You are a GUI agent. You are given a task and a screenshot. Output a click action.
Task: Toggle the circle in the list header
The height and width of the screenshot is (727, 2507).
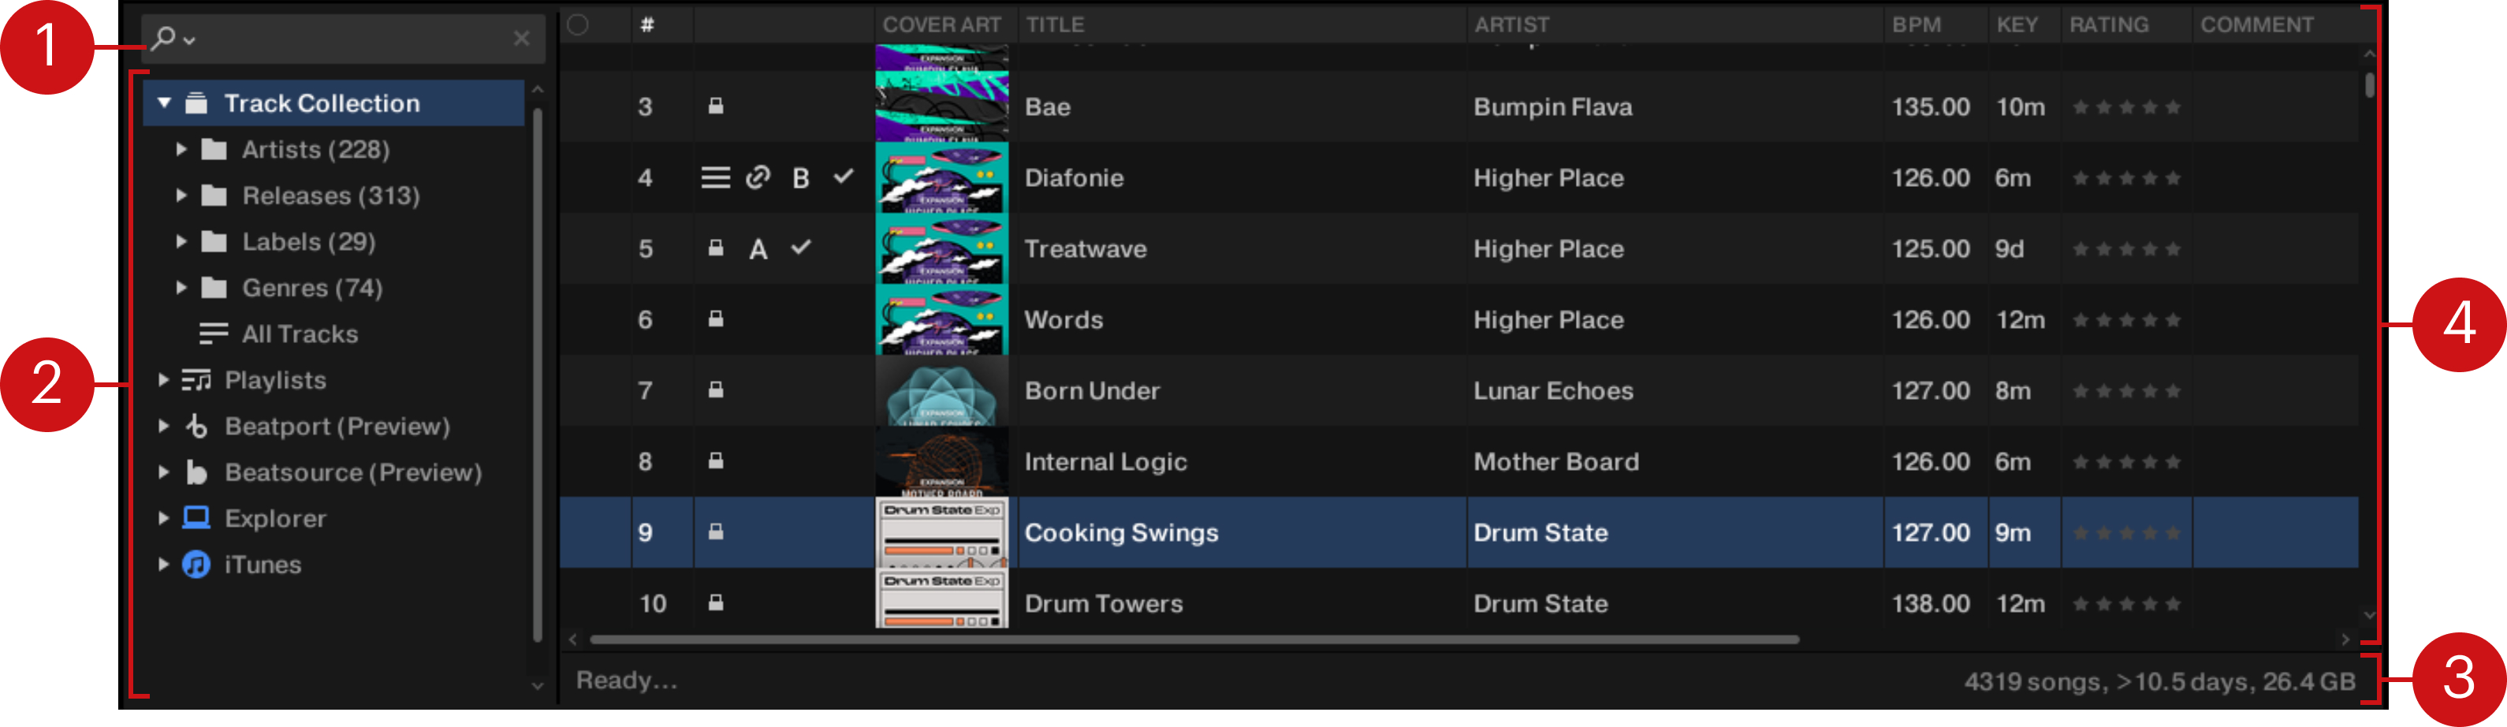click(x=578, y=25)
